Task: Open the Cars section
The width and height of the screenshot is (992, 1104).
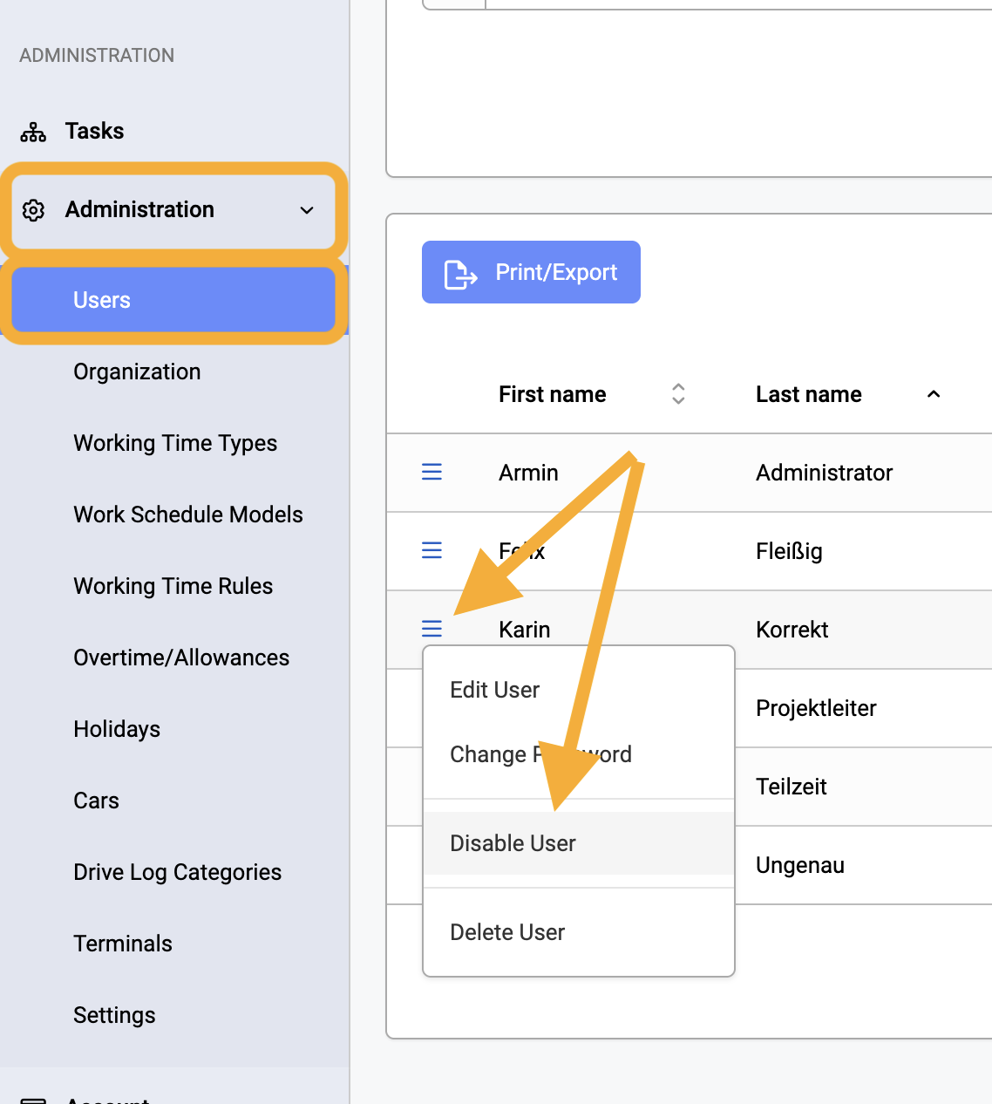Action: (x=96, y=801)
